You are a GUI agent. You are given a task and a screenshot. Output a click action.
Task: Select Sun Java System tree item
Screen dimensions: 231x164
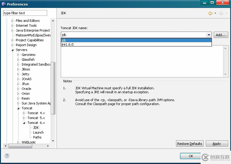(x=36, y=103)
